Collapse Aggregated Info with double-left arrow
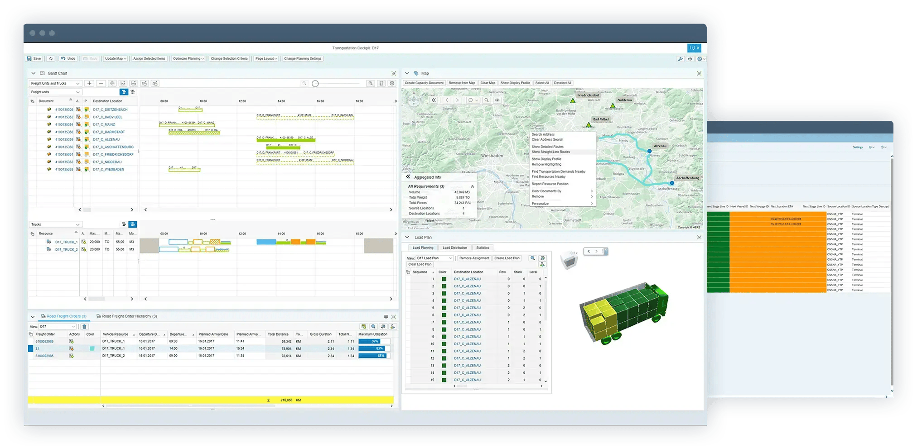The width and height of the screenshot is (917, 448). tap(408, 177)
